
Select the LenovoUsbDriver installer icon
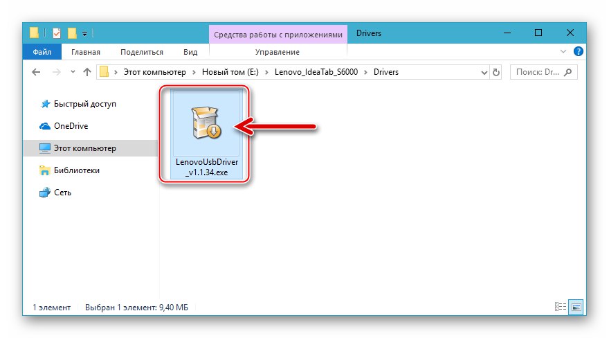tap(206, 123)
